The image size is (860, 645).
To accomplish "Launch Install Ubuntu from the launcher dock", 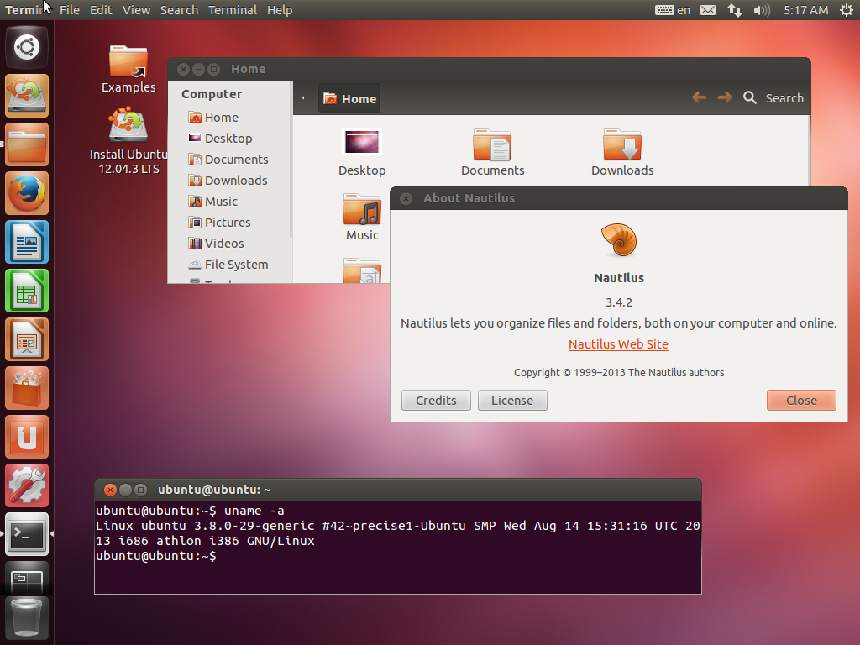I will coord(27,96).
